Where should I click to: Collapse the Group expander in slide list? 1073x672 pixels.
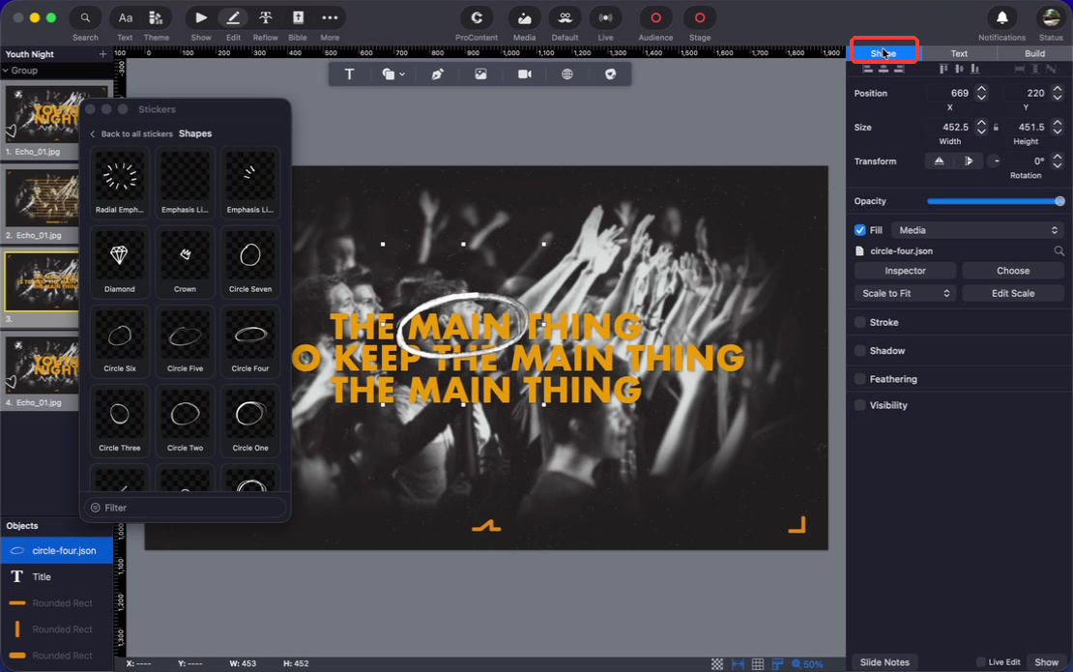coord(6,71)
